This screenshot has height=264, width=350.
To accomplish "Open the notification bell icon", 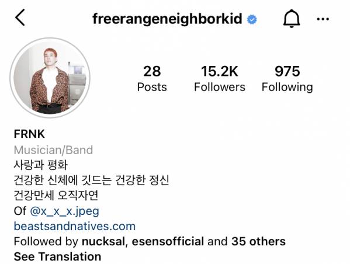I will [292, 19].
